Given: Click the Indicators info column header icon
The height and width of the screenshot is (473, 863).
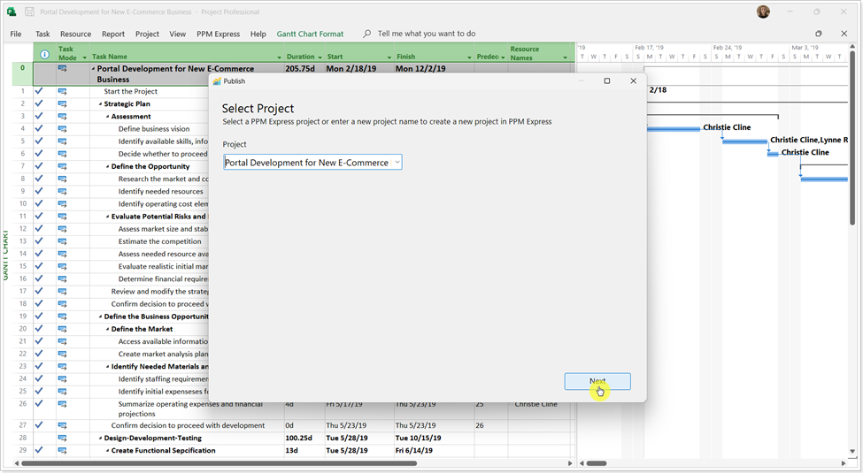Looking at the screenshot, I should (44, 54).
